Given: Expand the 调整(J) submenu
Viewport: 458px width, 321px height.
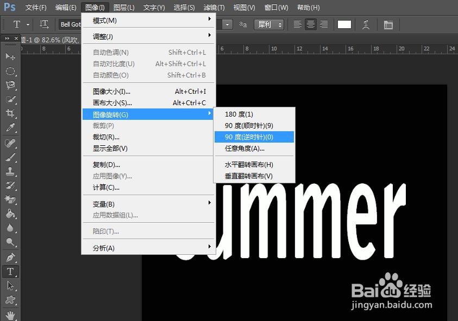Looking at the screenshot, I should [x=148, y=36].
